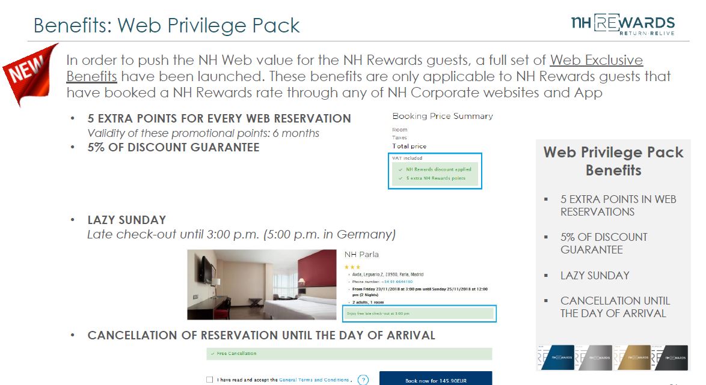Click the black NH Rewards card

671,357
